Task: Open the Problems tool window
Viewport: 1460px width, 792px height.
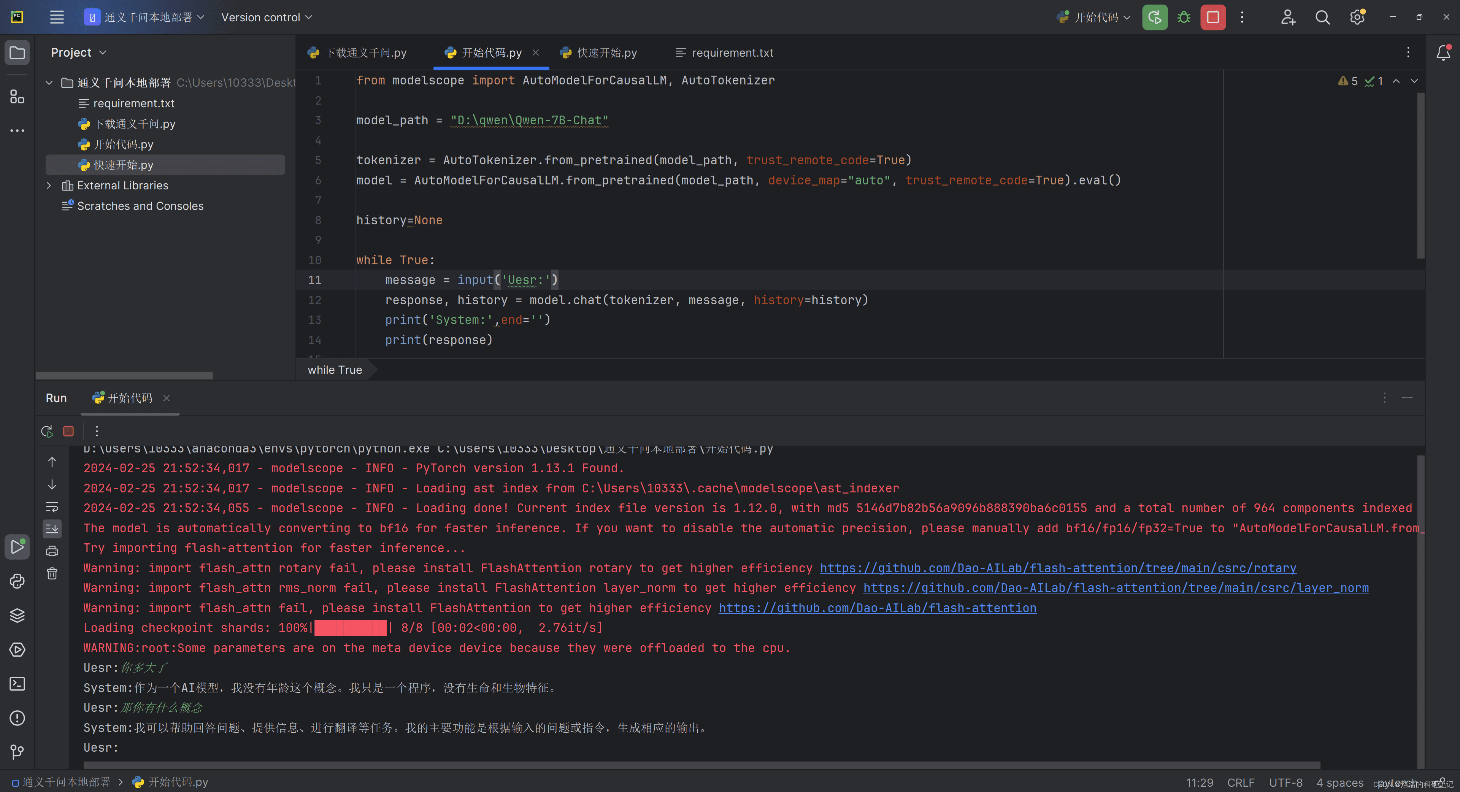Action: click(x=17, y=718)
